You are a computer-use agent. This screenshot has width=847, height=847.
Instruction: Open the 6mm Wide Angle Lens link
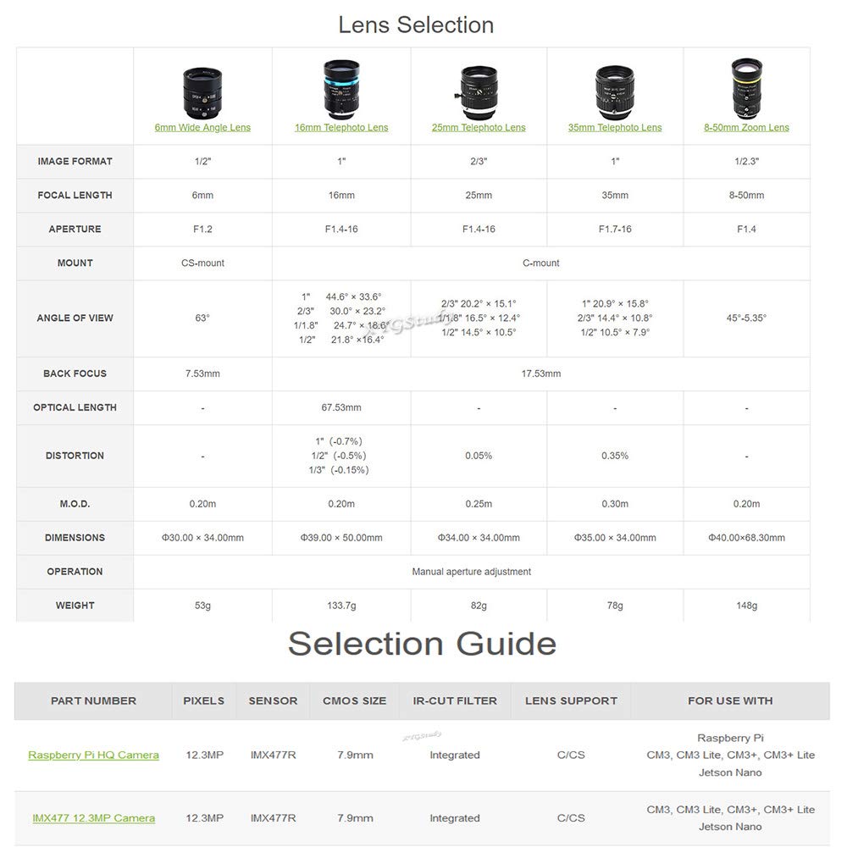coord(202,128)
